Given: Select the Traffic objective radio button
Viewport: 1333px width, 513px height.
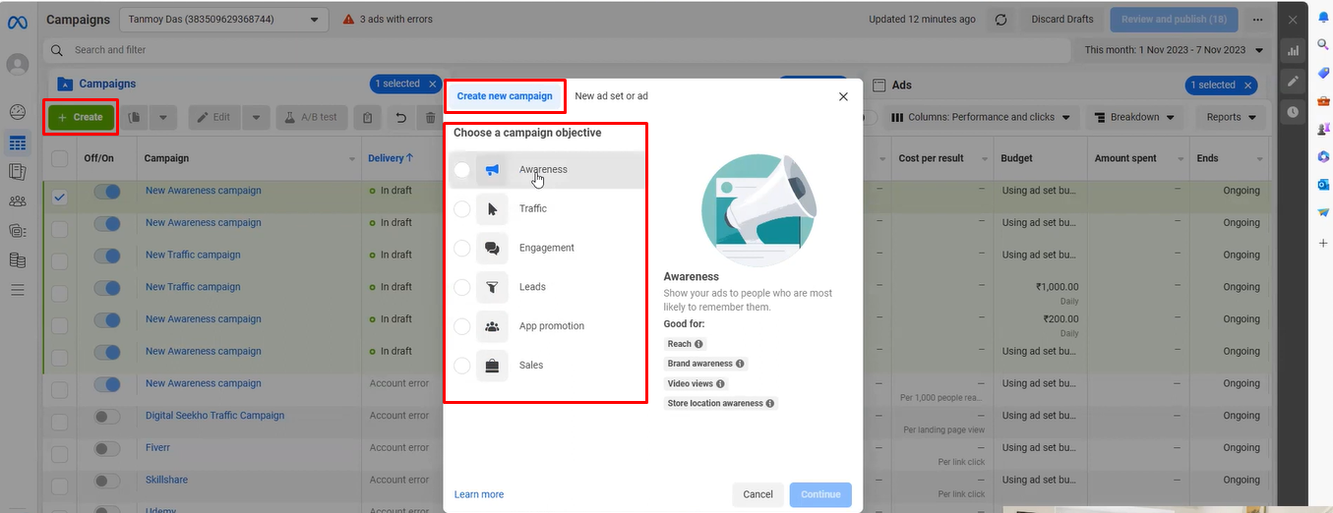Looking at the screenshot, I should pyautogui.click(x=462, y=208).
